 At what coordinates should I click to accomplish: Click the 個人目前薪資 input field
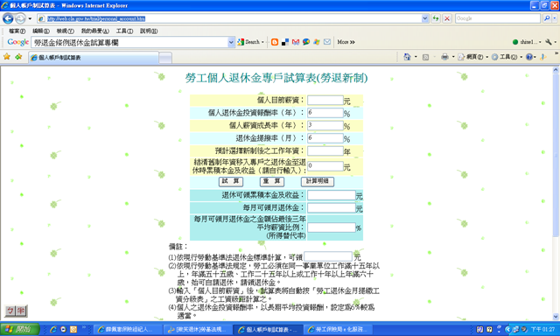pos(325,101)
